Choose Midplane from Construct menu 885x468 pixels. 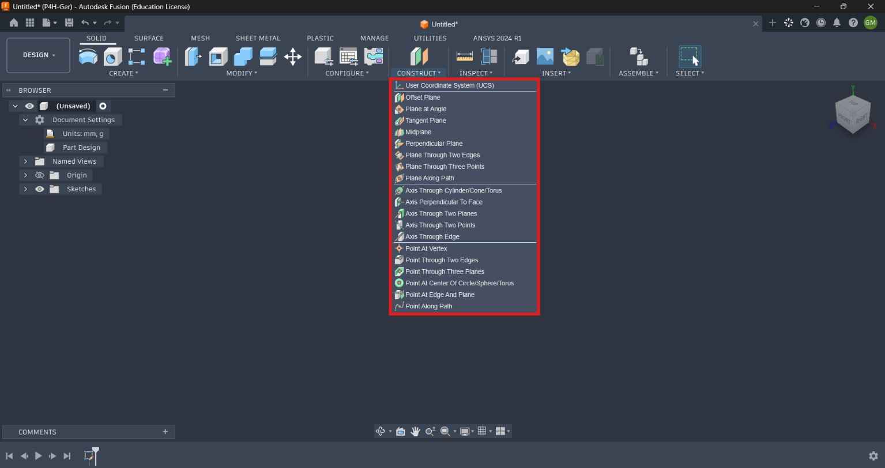tap(465, 132)
